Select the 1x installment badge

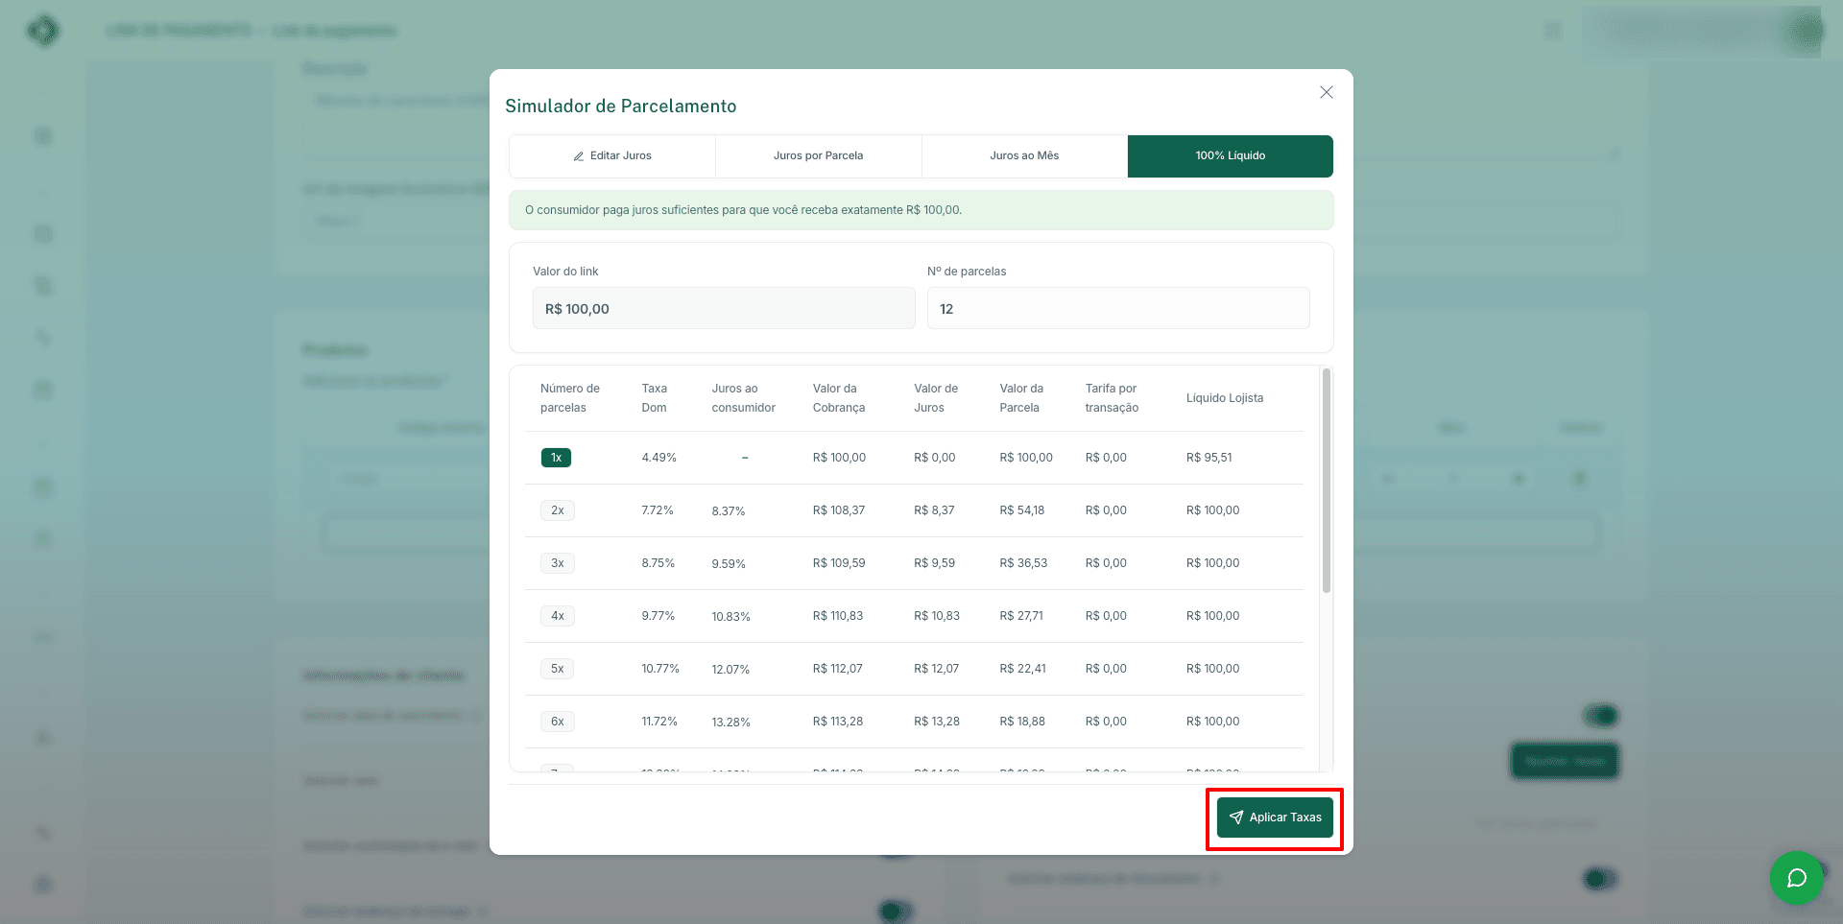(x=556, y=458)
